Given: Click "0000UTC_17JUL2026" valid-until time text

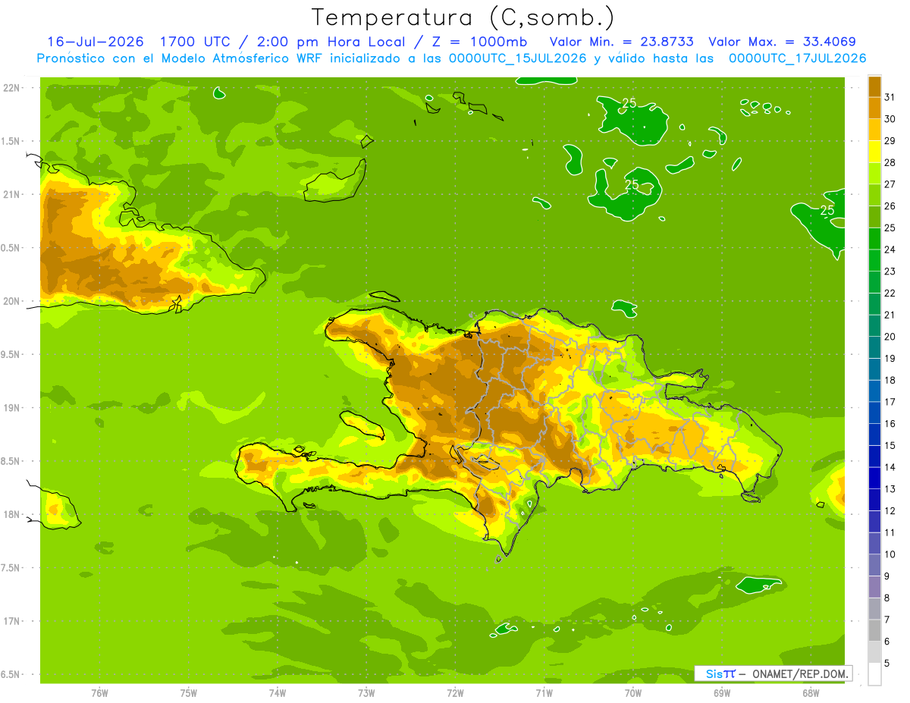Looking at the screenshot, I should (797, 58).
